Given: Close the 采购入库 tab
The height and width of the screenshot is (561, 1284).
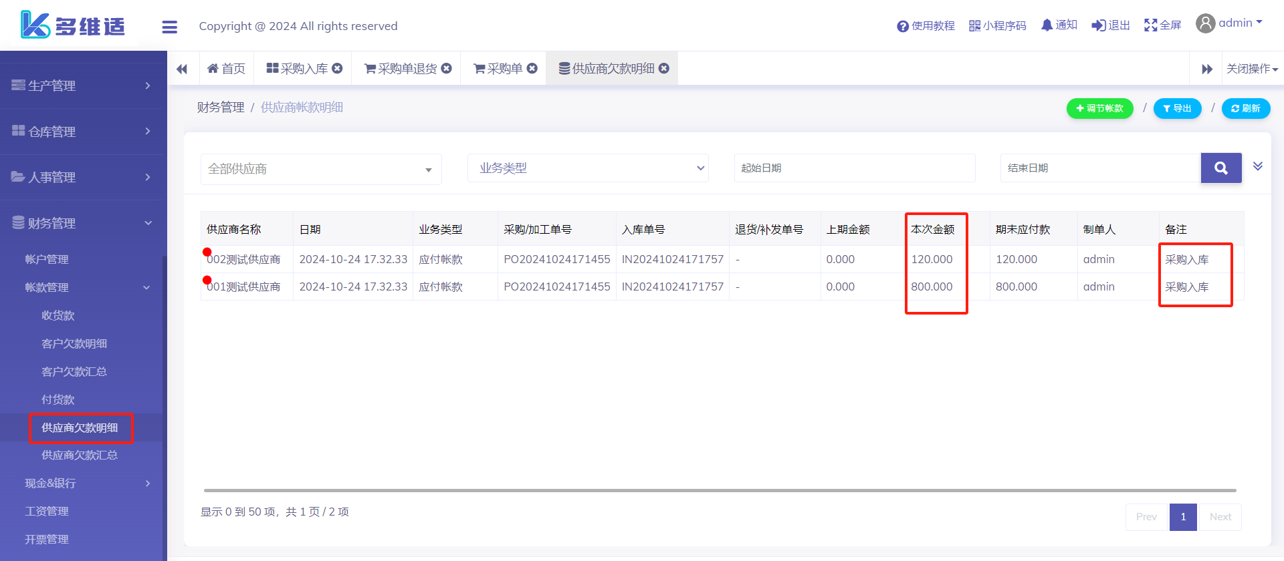Looking at the screenshot, I should click(338, 68).
